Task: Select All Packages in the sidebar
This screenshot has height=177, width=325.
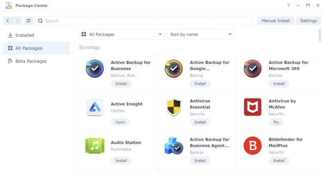Action: click(29, 48)
